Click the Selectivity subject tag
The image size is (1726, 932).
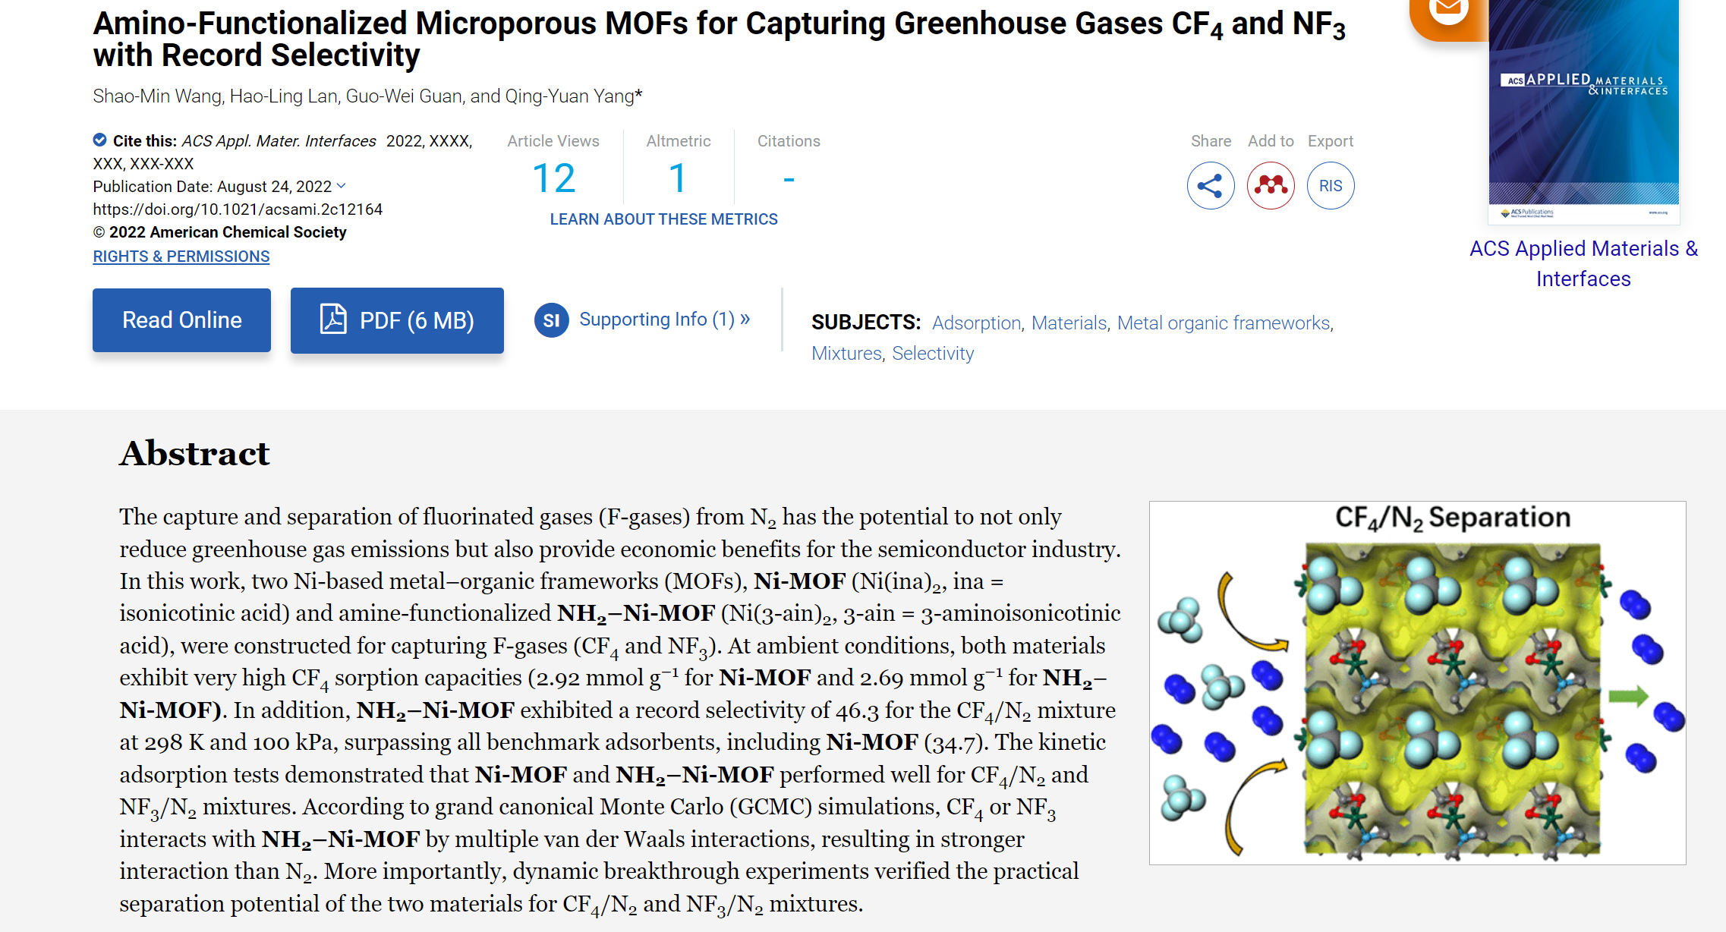[933, 354]
